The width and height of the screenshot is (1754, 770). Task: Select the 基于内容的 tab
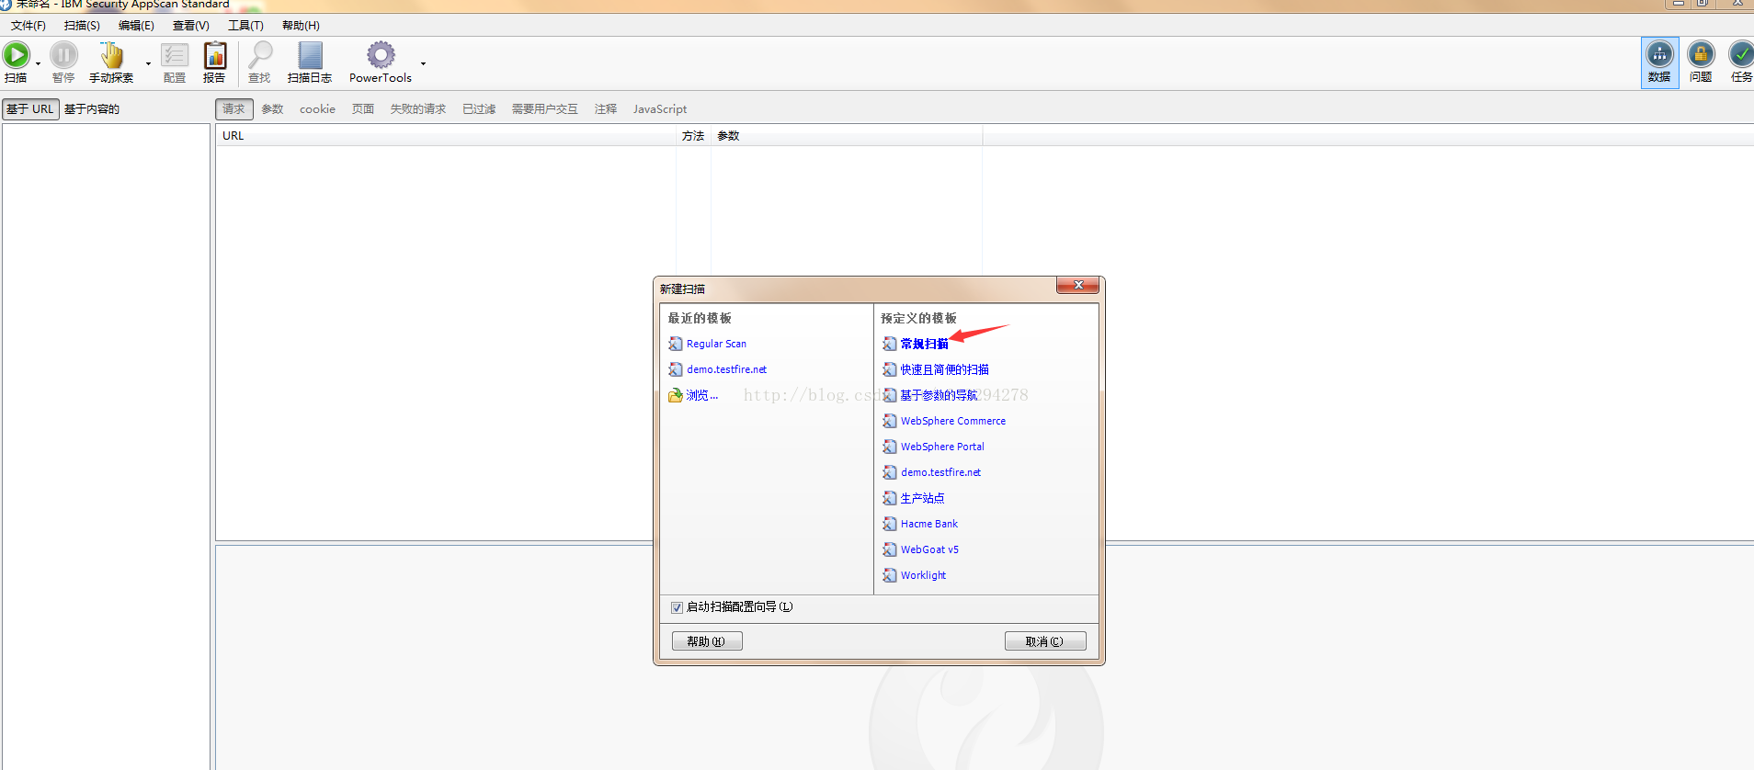92,109
